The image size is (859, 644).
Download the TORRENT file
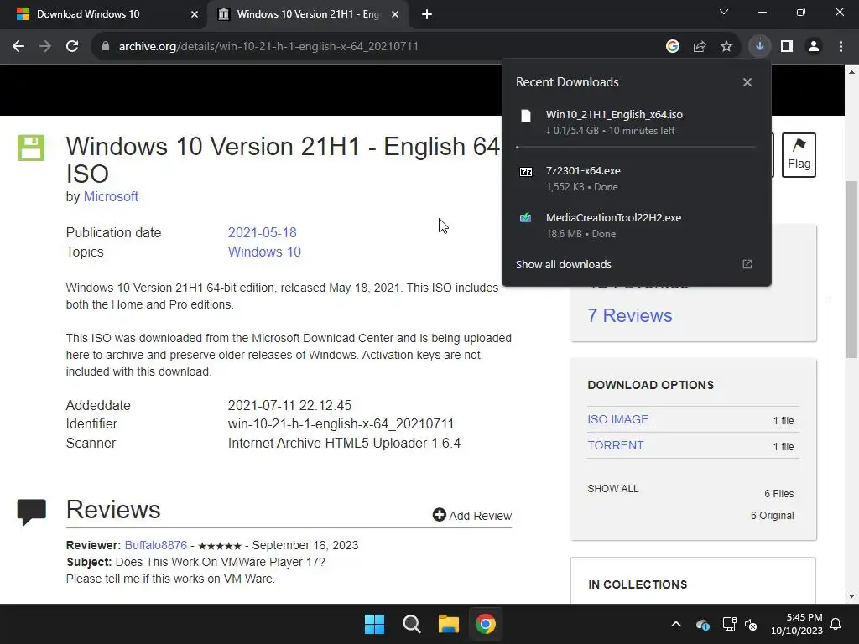tap(615, 445)
